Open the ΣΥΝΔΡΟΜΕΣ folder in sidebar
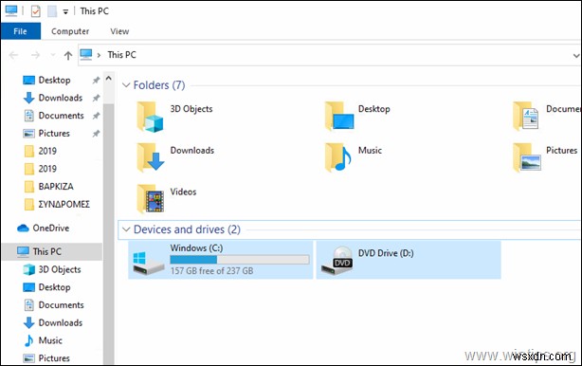The height and width of the screenshot is (366, 582). 57,204
